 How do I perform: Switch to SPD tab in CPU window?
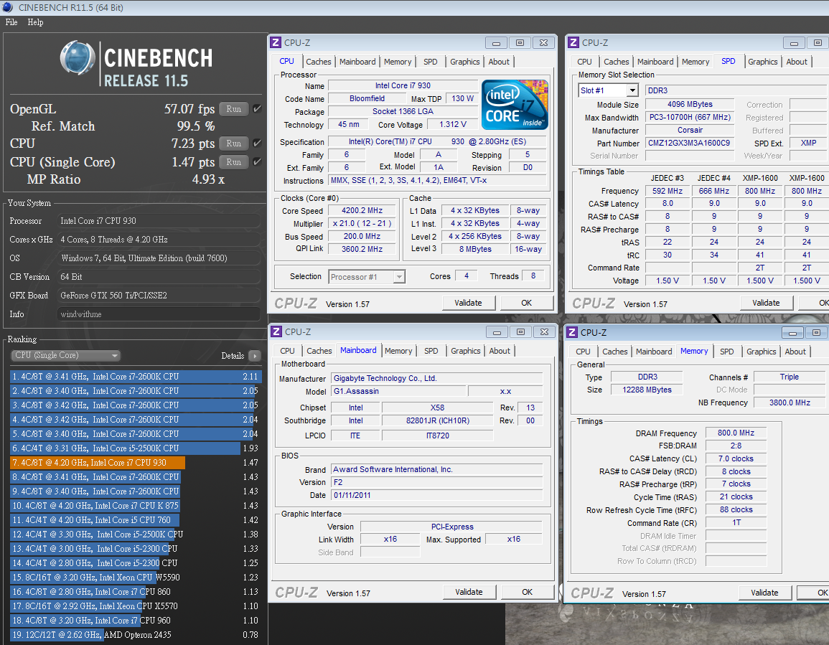point(431,62)
